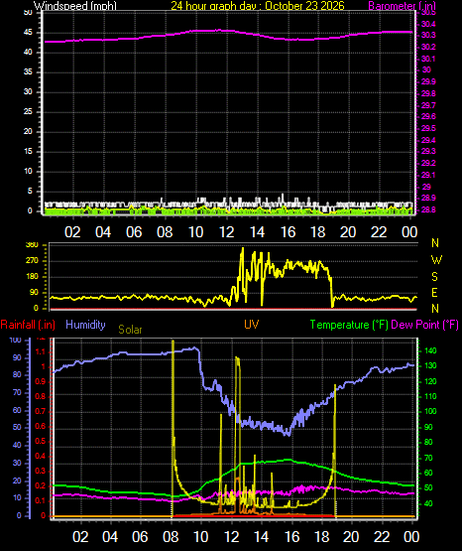Click the '25' windspeed scale value
The width and height of the screenshot is (462, 551).
tap(28, 112)
